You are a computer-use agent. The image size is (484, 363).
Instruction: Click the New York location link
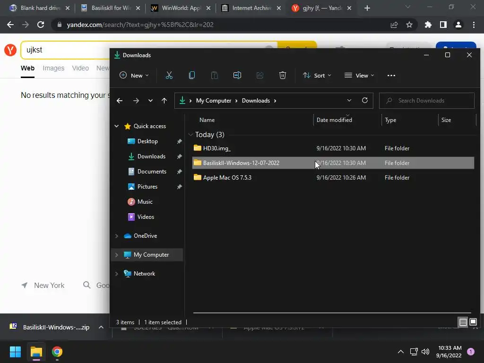[x=49, y=285]
